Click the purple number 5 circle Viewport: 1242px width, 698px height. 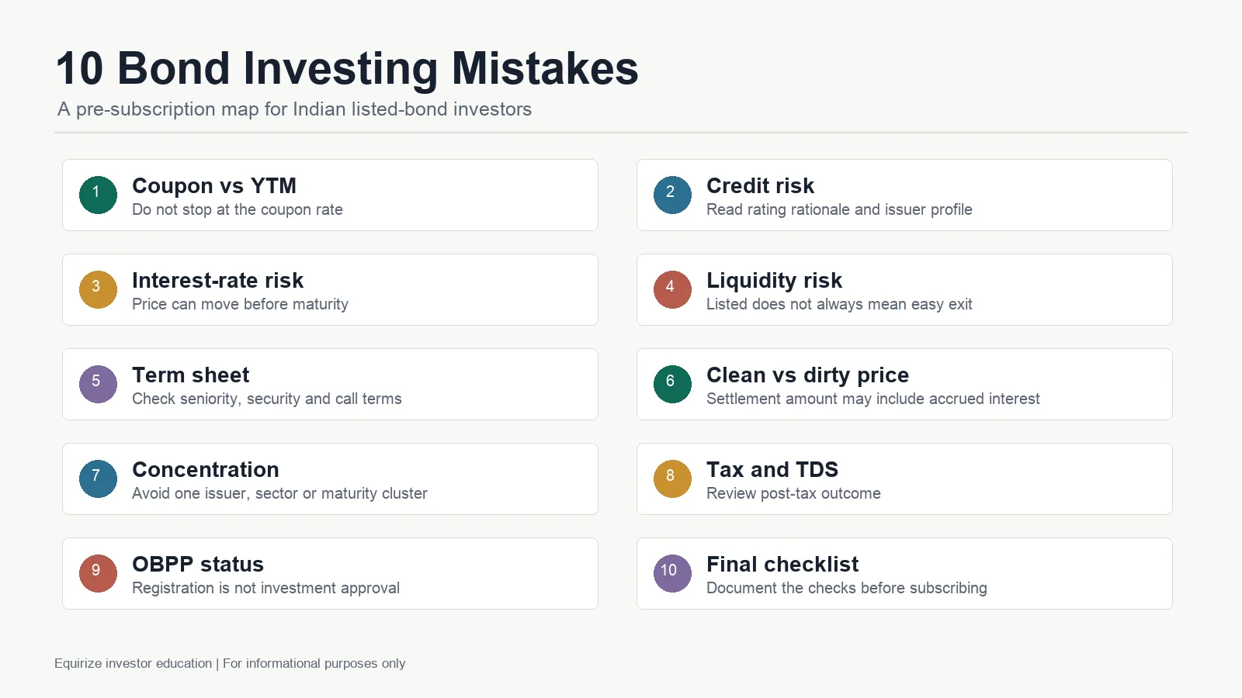point(98,384)
